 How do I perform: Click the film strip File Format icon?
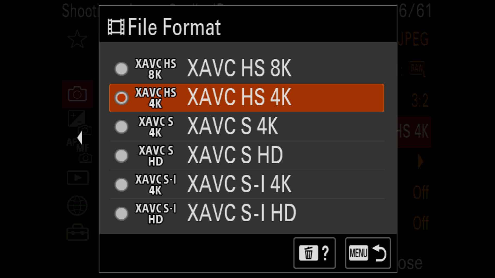click(x=116, y=27)
